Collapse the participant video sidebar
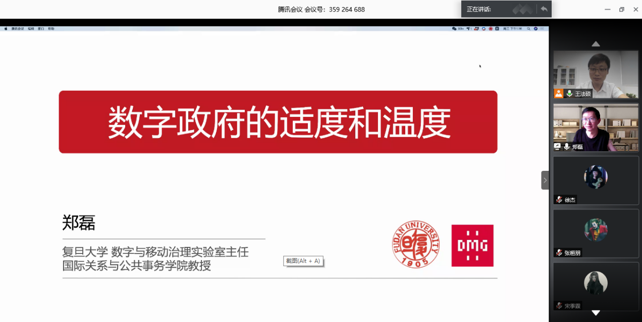This screenshot has width=642, height=322. pyautogui.click(x=545, y=180)
